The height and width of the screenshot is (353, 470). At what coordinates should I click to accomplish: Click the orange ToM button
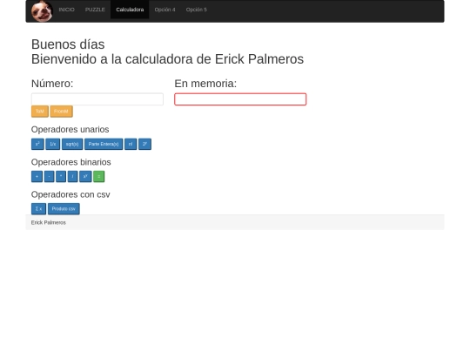[x=40, y=112]
